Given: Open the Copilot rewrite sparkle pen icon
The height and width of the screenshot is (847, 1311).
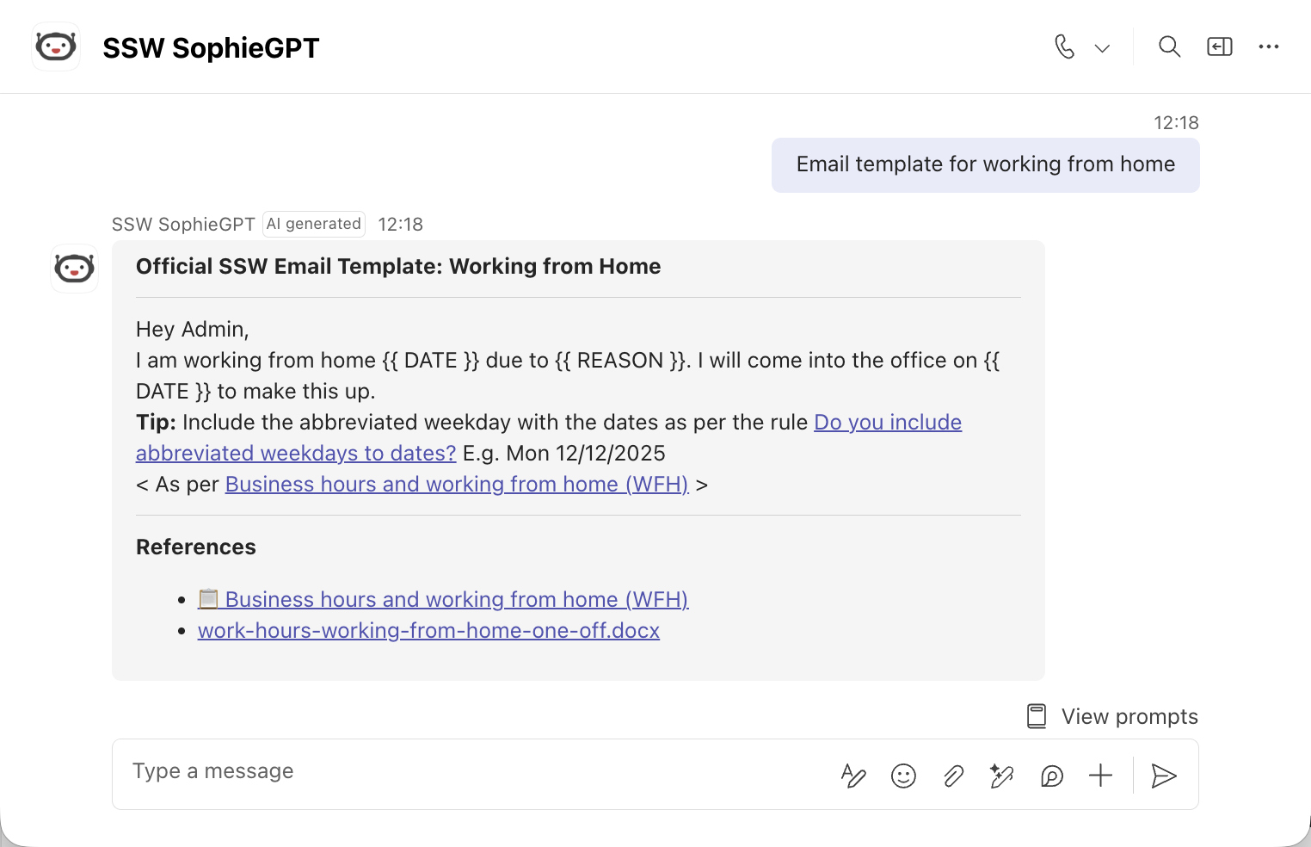Looking at the screenshot, I should pos(1002,776).
